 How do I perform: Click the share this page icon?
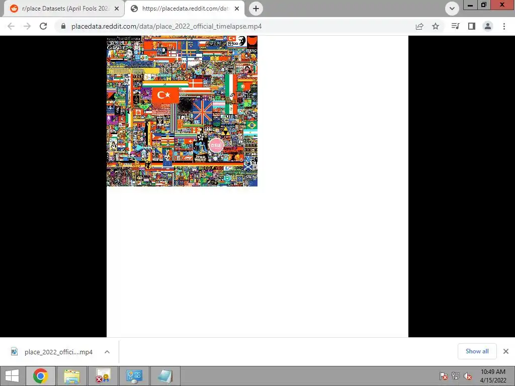click(419, 26)
